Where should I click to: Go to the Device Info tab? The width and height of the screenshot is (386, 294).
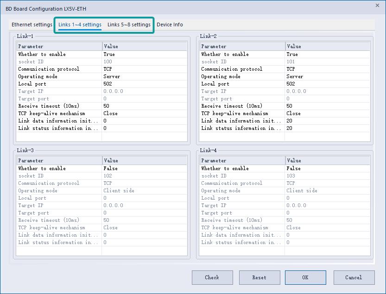click(x=170, y=24)
